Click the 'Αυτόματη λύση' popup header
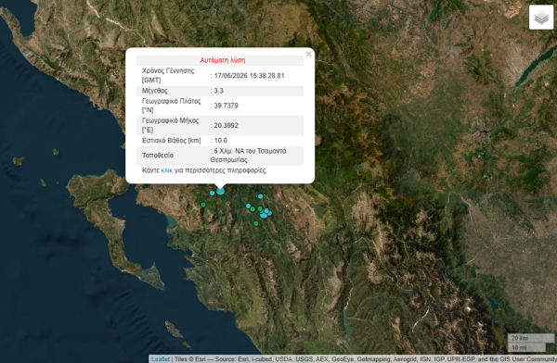Viewport: 557px width, 363px height. coord(223,60)
